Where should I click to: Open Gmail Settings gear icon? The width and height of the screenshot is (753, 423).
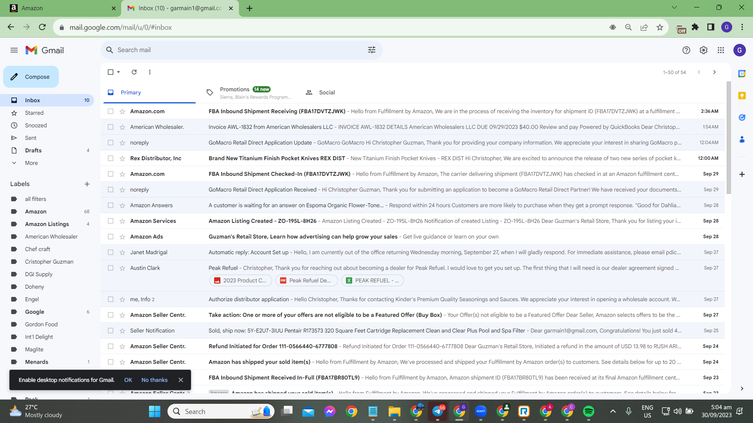pyautogui.click(x=704, y=50)
